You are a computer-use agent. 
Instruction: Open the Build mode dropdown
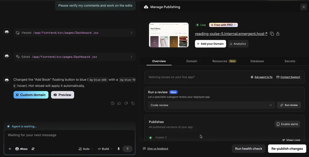105,149
